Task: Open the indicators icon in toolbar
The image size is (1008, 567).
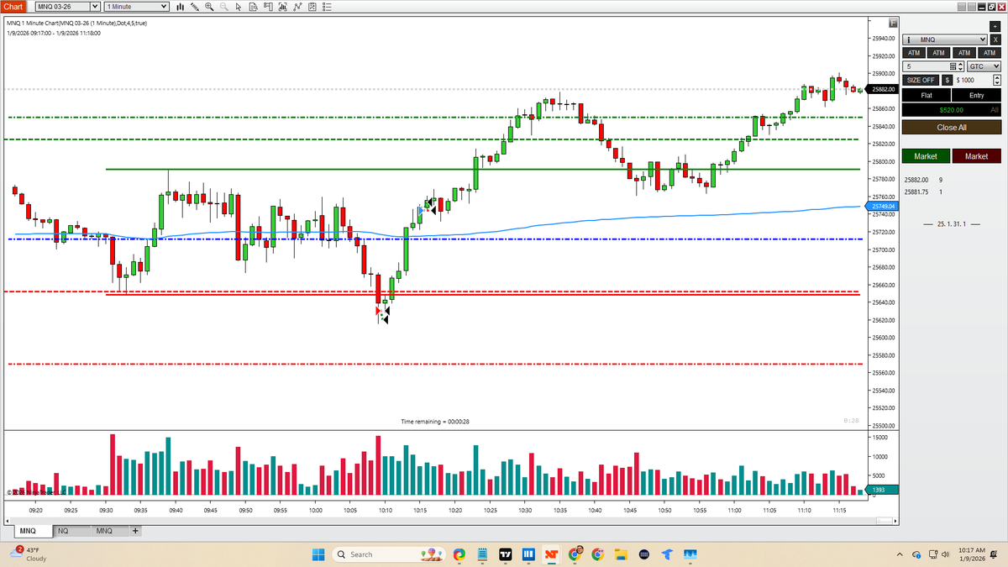Action: point(297,7)
